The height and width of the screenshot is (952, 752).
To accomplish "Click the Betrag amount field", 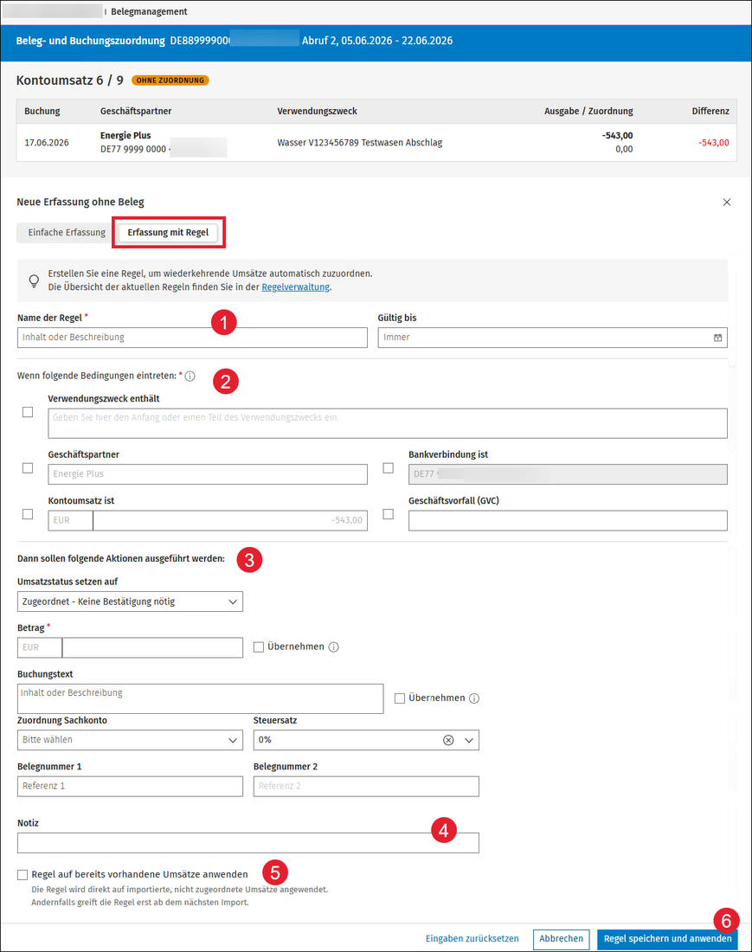I will (x=152, y=648).
